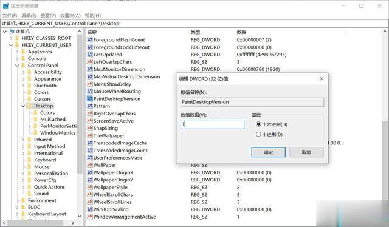Click the MaxMonitorDimension DWORD value icon
The height and width of the screenshot is (227, 389).
[x=90, y=69]
